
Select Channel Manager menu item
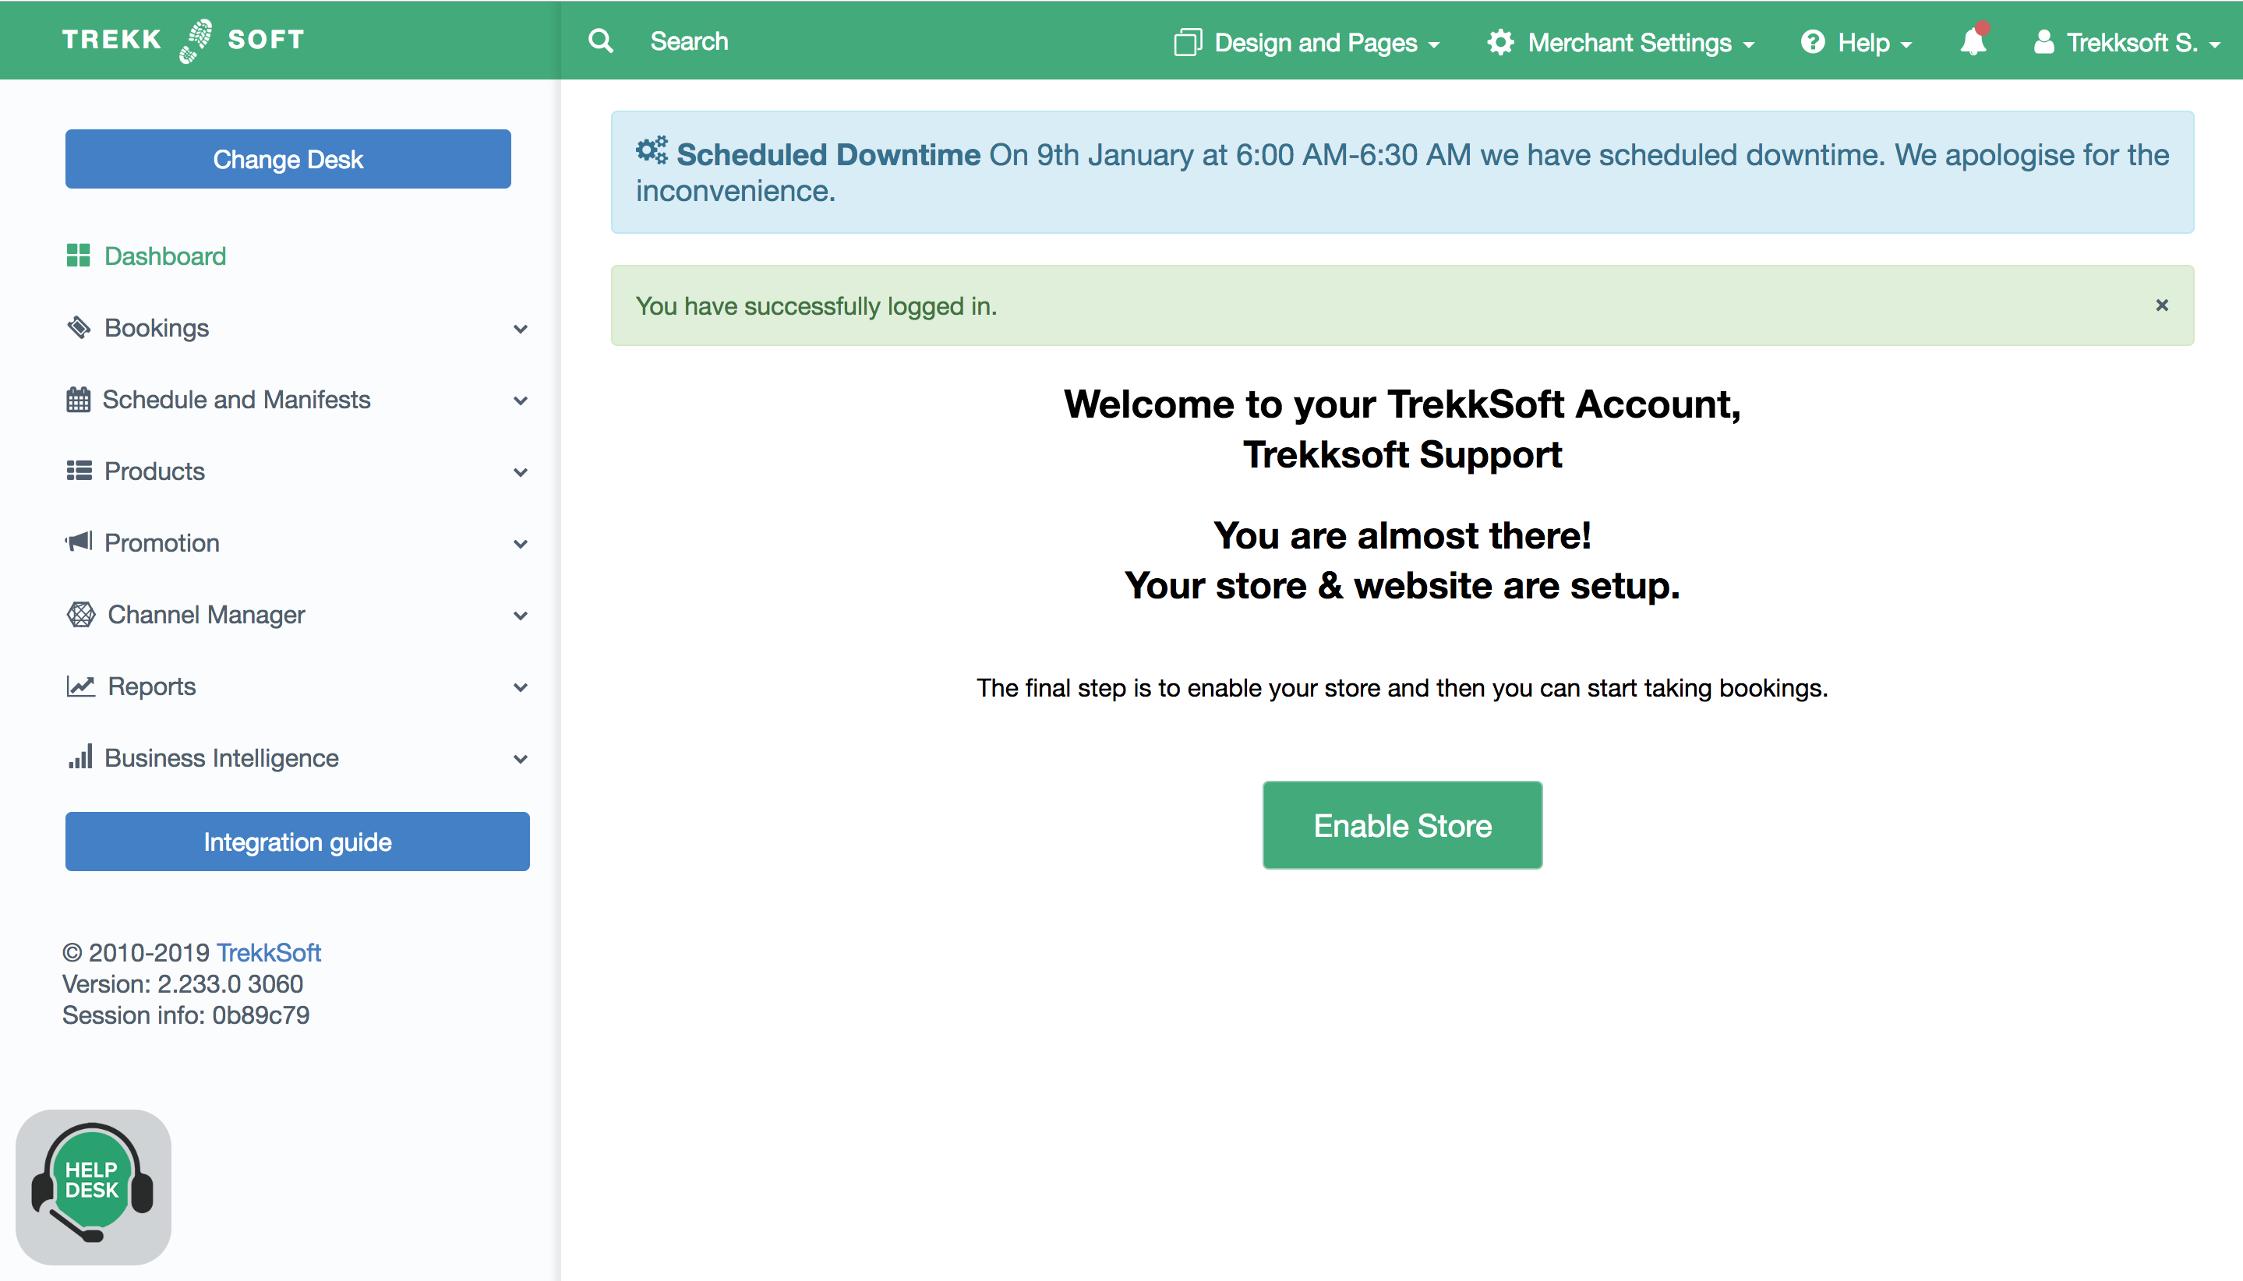tap(206, 614)
